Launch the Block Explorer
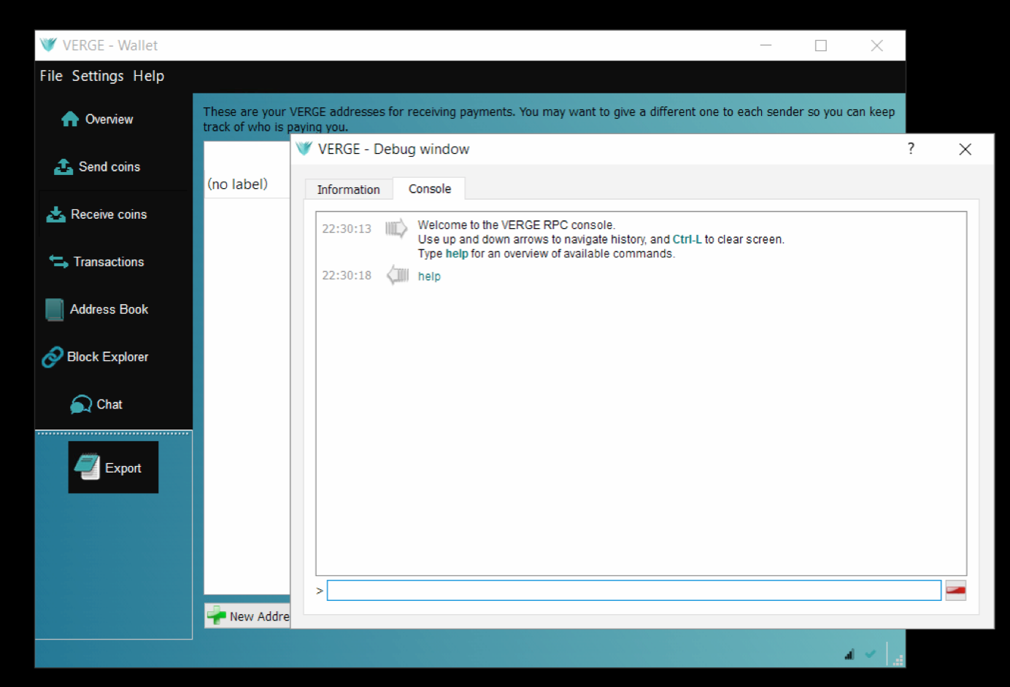This screenshot has width=1010, height=687. (96, 357)
